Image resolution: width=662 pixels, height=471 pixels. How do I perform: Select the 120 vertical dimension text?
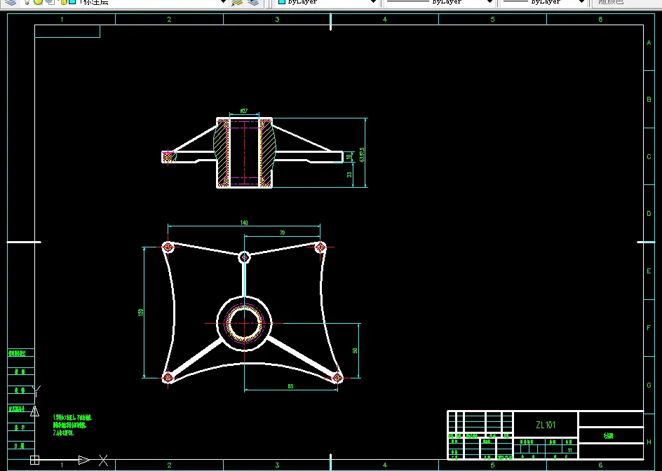141,313
